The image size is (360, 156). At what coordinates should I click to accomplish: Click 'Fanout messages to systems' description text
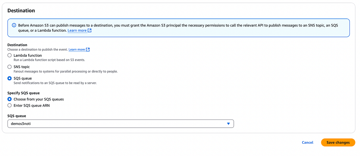[66, 71]
